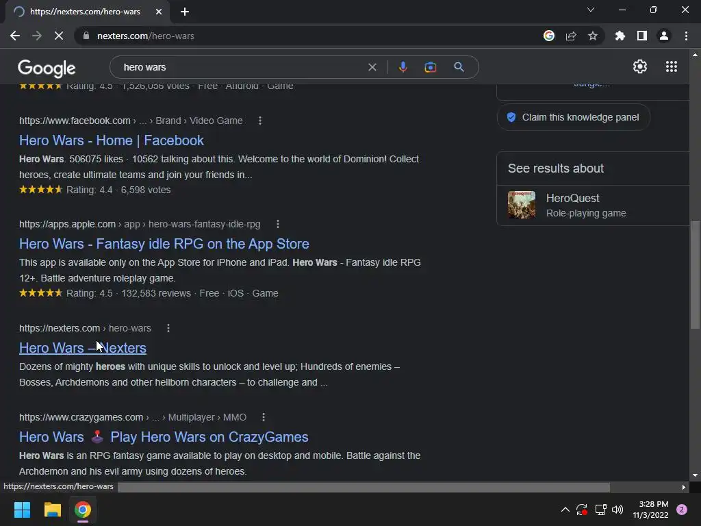Click https://www.facebook.com breadcrumb text
The image size is (701, 526).
tap(75, 121)
